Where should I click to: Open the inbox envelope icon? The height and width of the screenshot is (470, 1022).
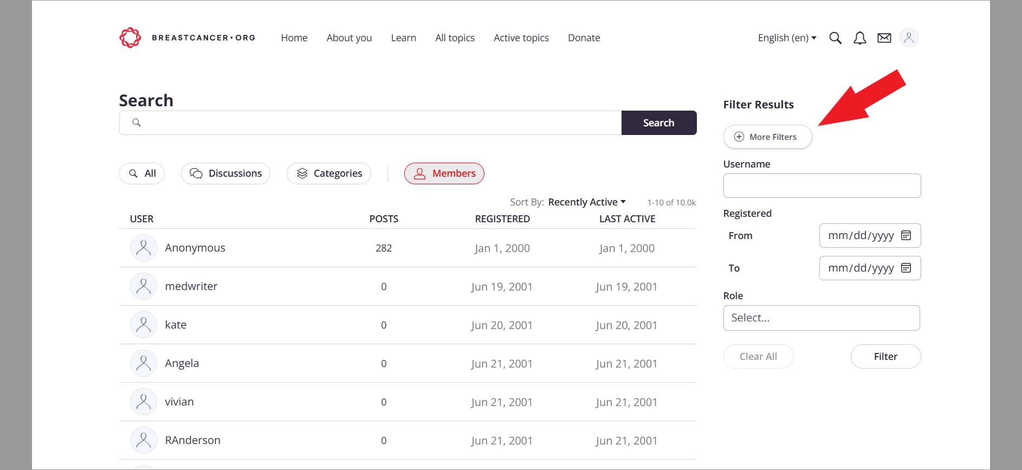(x=884, y=38)
